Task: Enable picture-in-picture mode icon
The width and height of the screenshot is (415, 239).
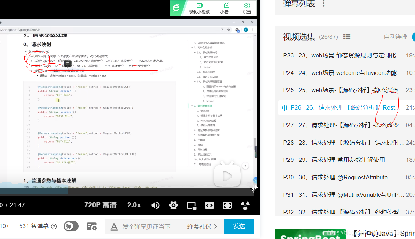Action: [x=191, y=205]
